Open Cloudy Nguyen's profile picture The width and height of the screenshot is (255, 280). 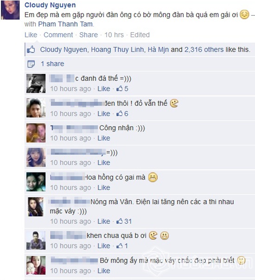[10, 10]
